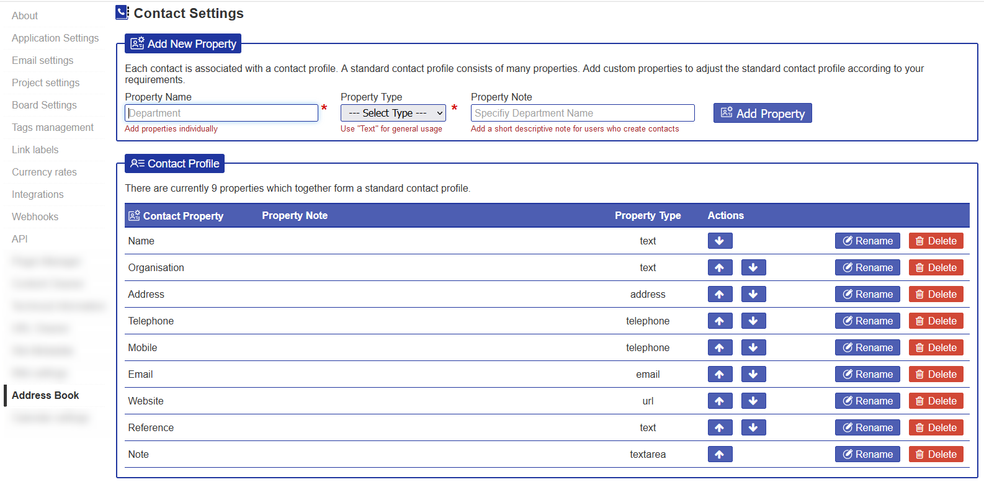Open API settings in sidebar

coord(19,239)
